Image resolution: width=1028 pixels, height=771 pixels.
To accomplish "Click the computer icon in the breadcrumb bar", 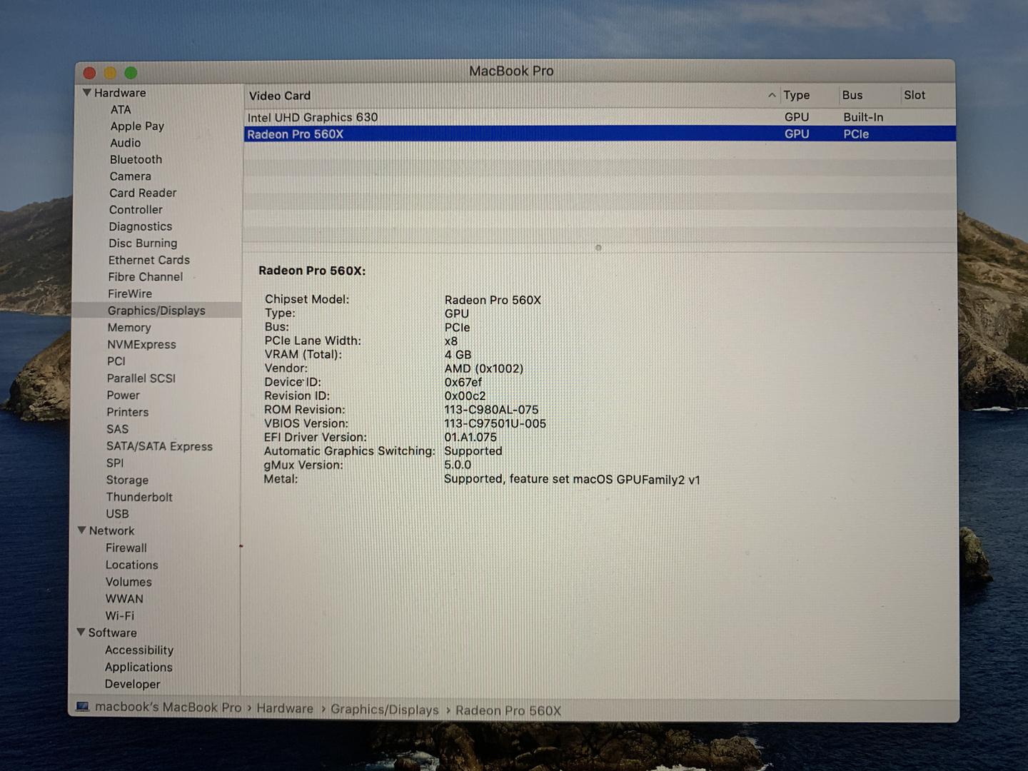I will point(83,707).
